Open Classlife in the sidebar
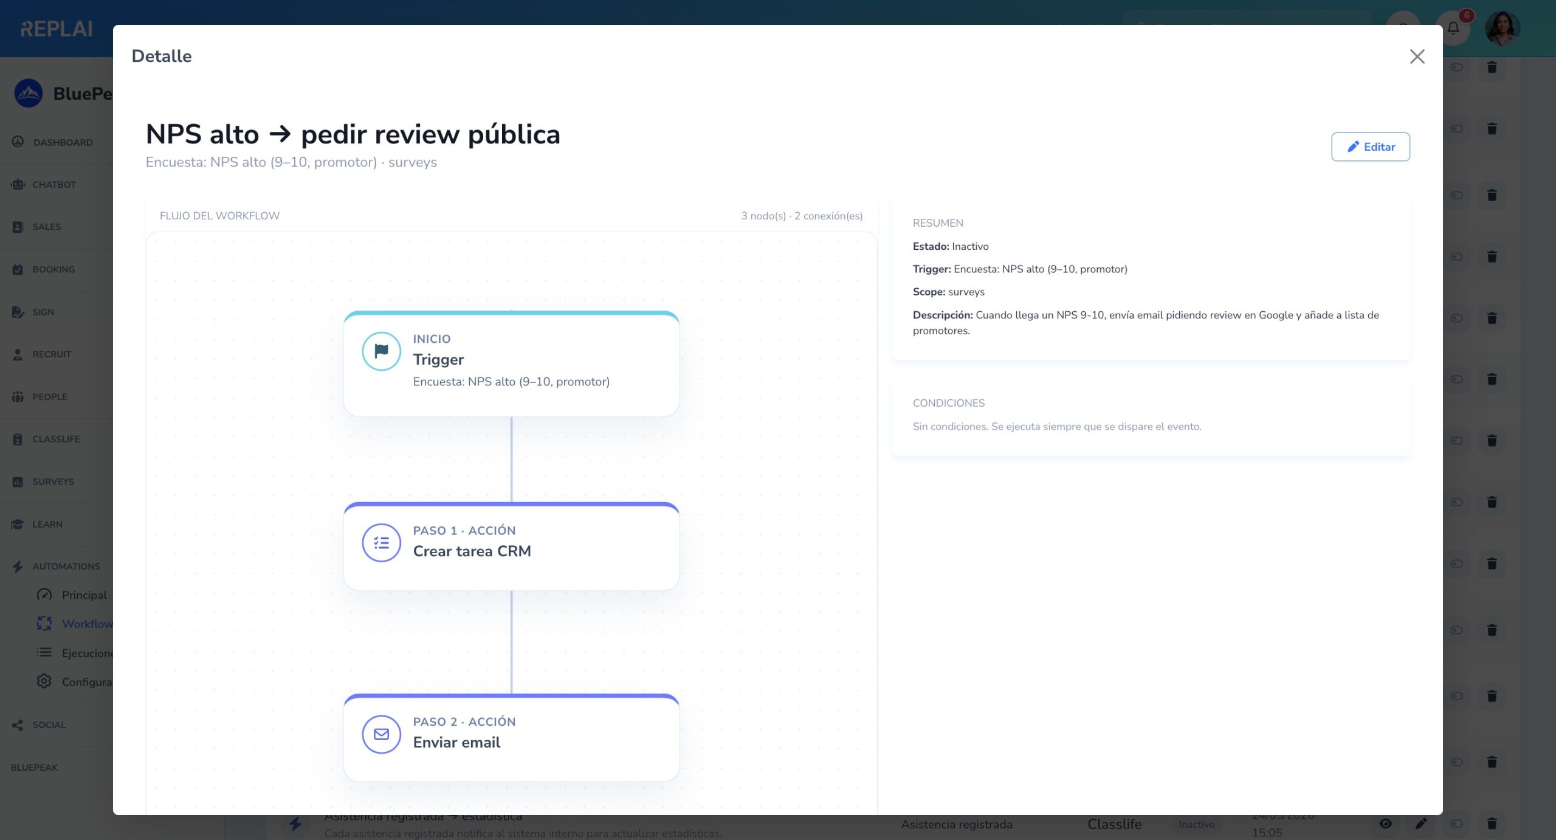Screen dimensions: 1556x840 [56, 439]
